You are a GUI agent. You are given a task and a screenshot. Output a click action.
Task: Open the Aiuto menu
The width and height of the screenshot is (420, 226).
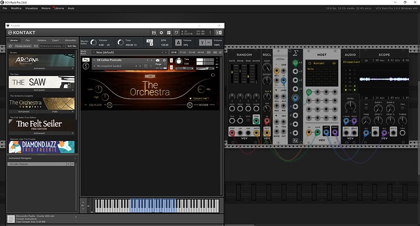[71, 9]
